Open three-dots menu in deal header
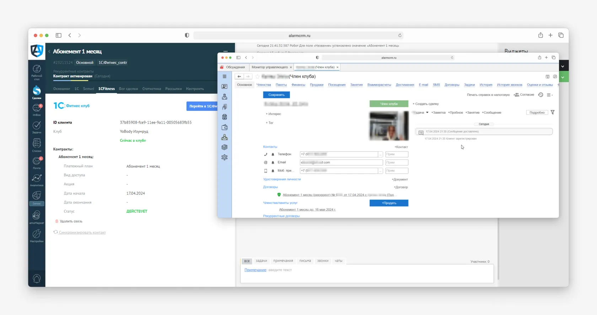597x315 pixels. (x=225, y=51)
